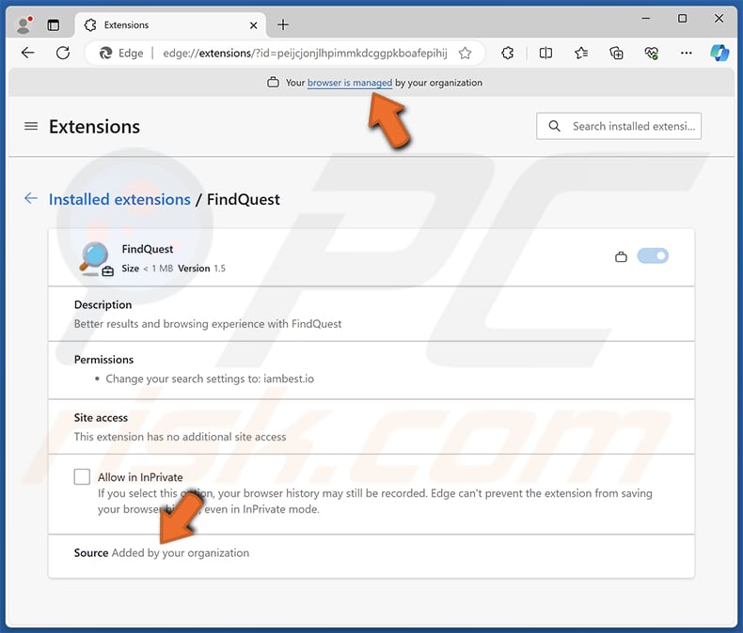Open Split screen icon in toolbar
Screen dimensions: 743x633
[x=545, y=54]
